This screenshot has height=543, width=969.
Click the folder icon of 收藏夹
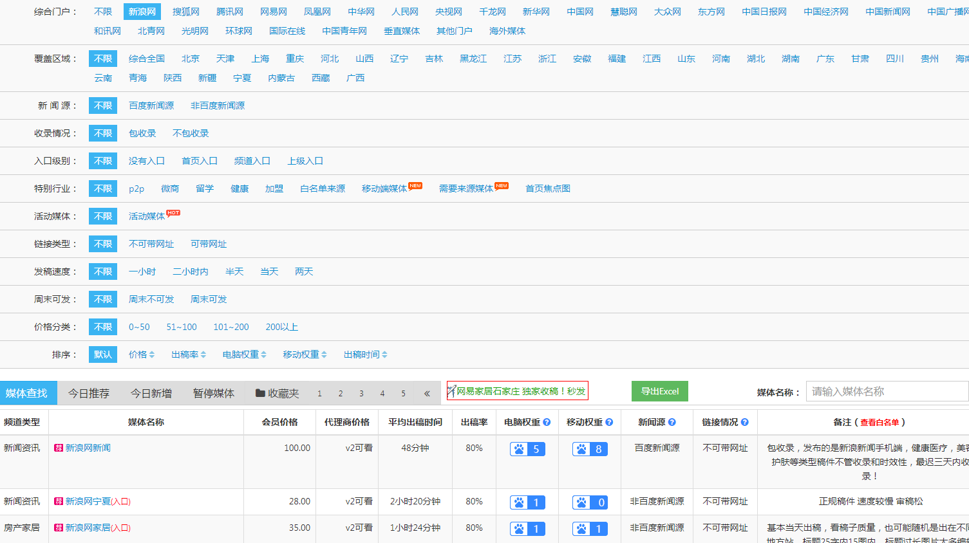pyautogui.click(x=260, y=393)
